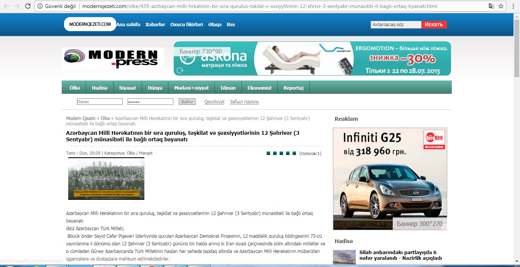This screenshot has width=520, height=267.
Task: Click the bookmark star icon
Action: 501,6
